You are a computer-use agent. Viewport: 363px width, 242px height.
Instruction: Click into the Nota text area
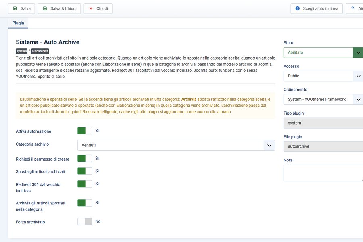tap(323, 173)
